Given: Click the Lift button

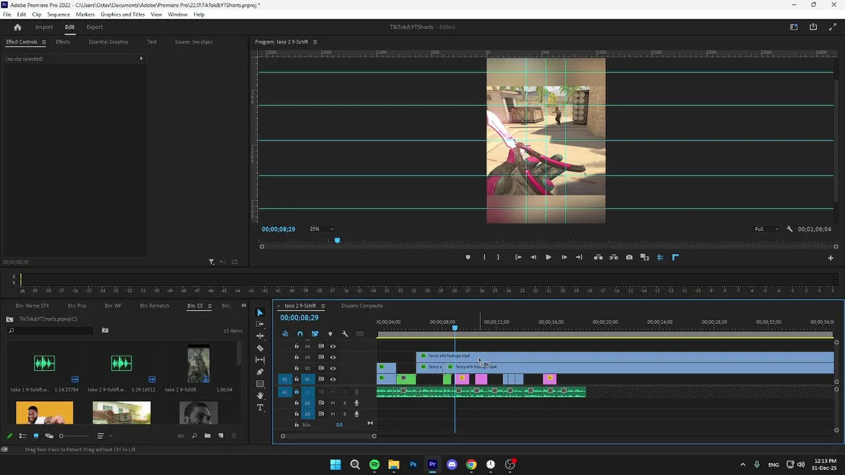Looking at the screenshot, I should [598, 257].
